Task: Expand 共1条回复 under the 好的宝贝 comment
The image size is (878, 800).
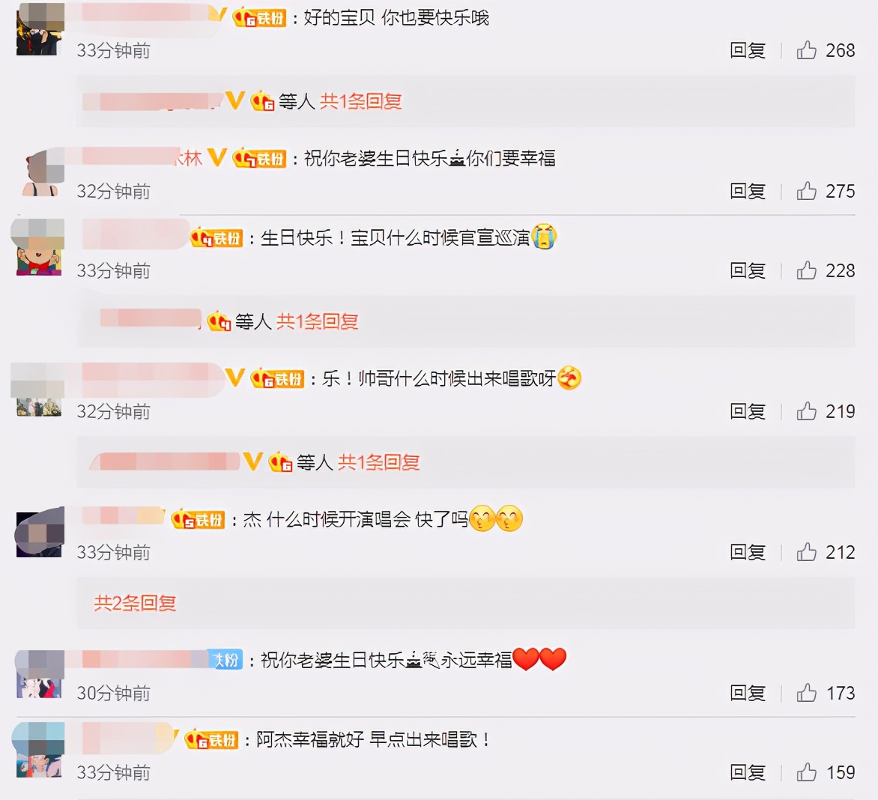Action: [x=360, y=101]
